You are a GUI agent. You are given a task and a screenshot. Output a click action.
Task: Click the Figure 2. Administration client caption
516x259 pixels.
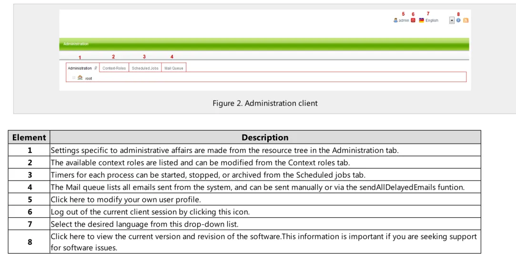(265, 103)
